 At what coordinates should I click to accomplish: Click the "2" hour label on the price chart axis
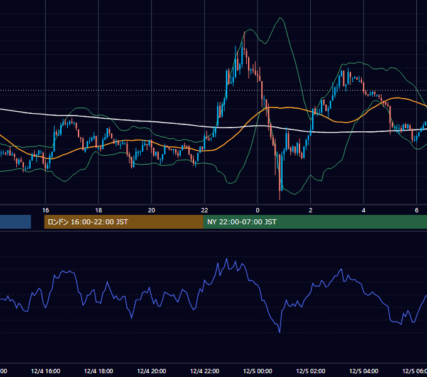click(x=310, y=210)
